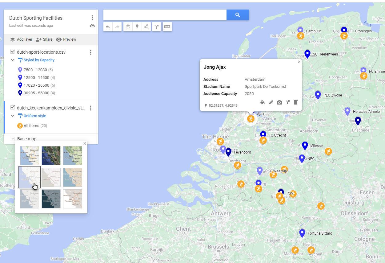Image resolution: width=385 pixels, height=263 pixels.
Task: Click the Redo arrow in toolbar
Action: tap(117, 27)
